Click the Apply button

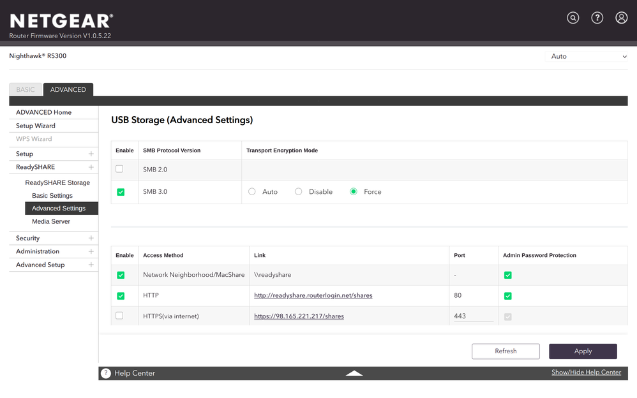(583, 351)
